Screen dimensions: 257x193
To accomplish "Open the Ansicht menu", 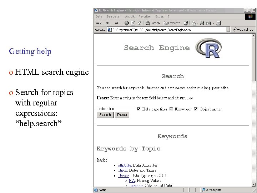I will pos(130,16).
